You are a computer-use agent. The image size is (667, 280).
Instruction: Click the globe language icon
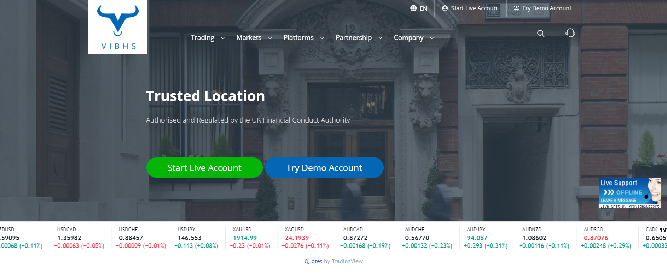[413, 8]
